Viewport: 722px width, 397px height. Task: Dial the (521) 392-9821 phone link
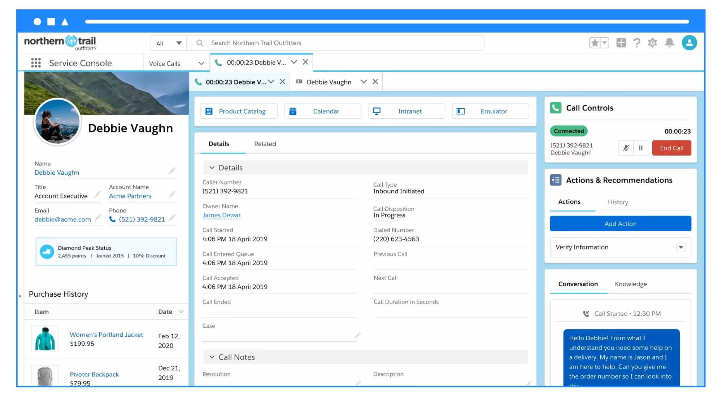142,219
